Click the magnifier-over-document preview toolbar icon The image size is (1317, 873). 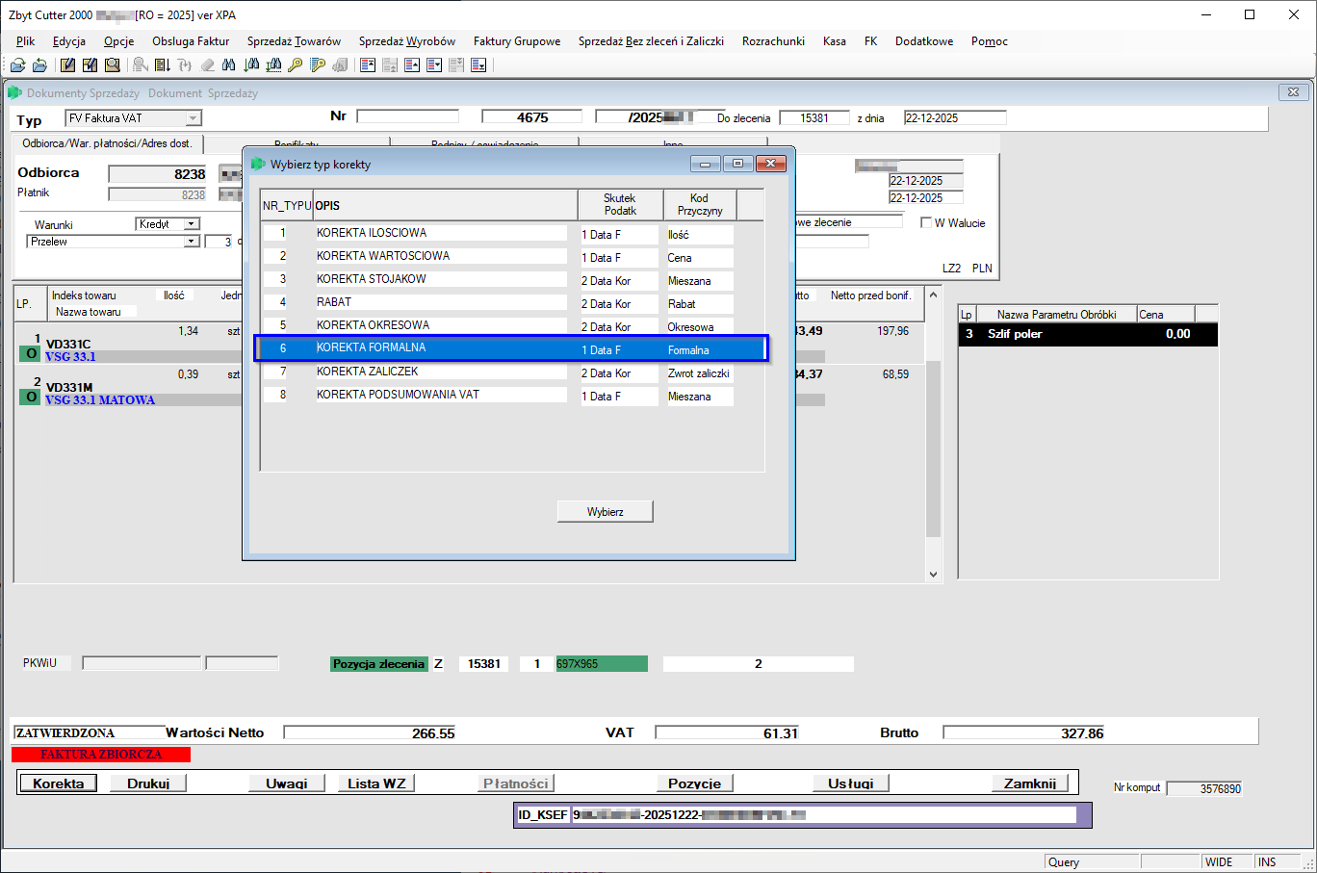point(113,65)
